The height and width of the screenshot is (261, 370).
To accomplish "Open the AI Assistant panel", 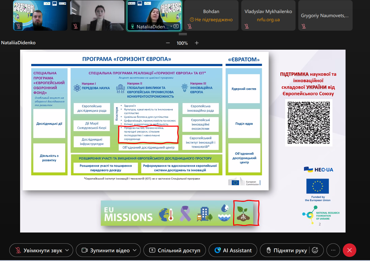I will (233, 250).
